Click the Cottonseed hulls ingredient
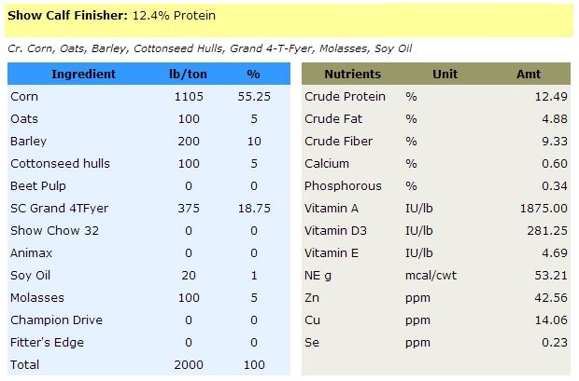The height and width of the screenshot is (381, 579). [x=60, y=164]
